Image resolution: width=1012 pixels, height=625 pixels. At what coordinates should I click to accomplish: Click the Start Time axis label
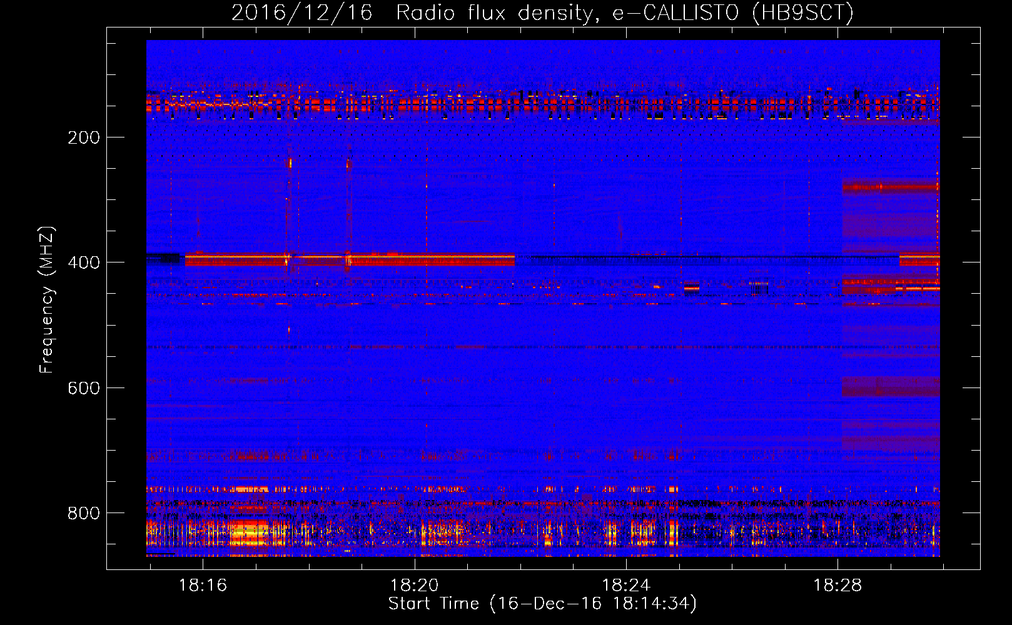(542, 604)
